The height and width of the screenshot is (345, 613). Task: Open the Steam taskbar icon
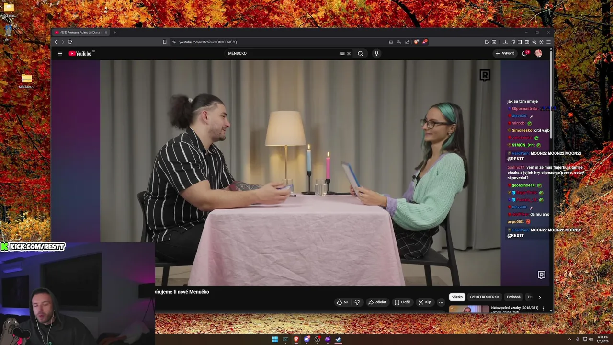tap(338, 339)
